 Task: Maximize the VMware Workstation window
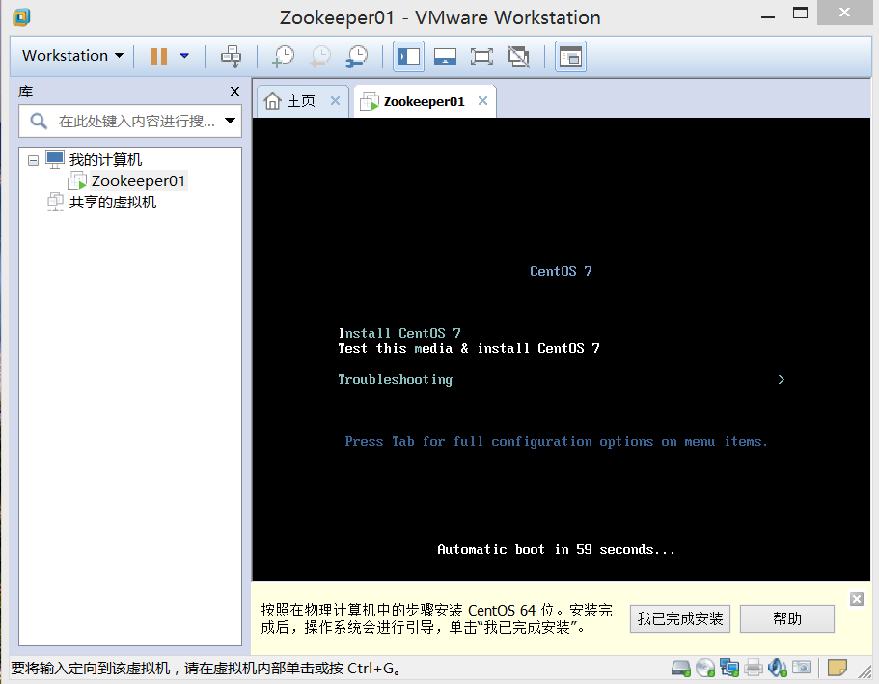tap(801, 13)
